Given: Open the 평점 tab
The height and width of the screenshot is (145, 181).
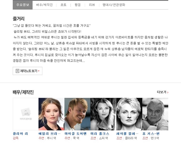Looking at the screenshot, I should click(x=78, y=5).
